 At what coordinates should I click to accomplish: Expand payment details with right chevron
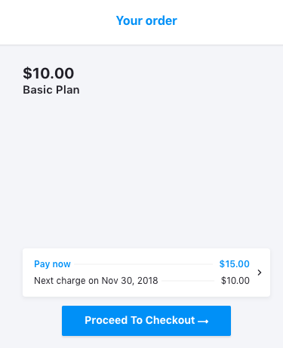coord(260,273)
